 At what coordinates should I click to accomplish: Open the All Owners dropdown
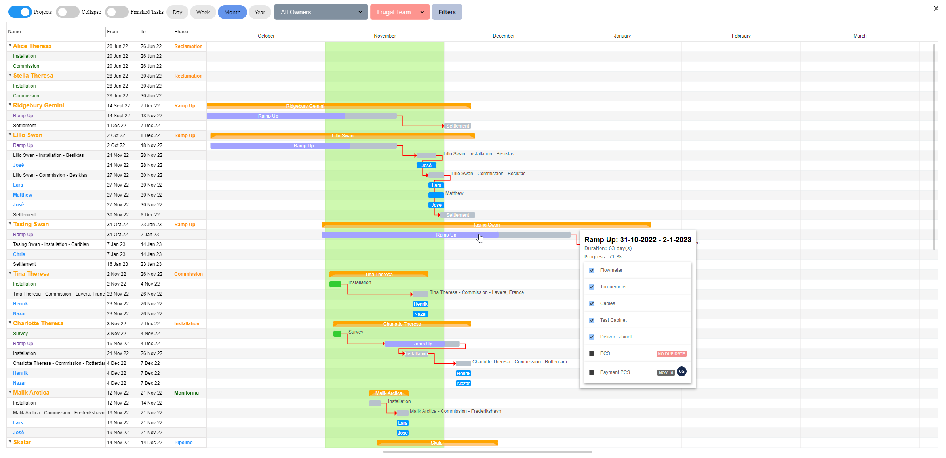(320, 12)
